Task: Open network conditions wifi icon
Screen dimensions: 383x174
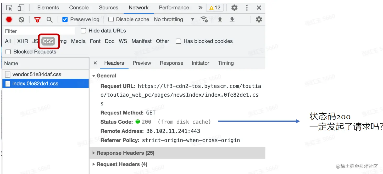Action: coord(204,19)
